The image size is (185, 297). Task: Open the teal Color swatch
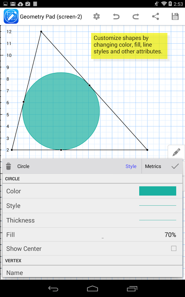click(158, 191)
